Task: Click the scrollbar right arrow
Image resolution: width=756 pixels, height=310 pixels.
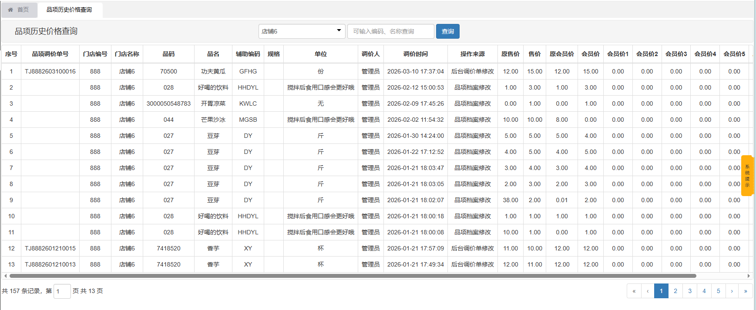Action: tap(749, 276)
